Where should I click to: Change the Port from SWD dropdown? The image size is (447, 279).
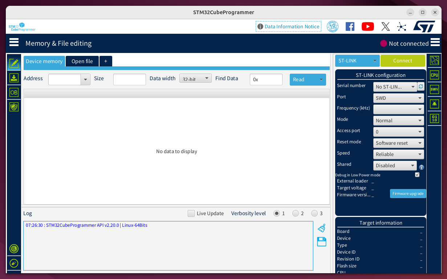[x=398, y=98]
